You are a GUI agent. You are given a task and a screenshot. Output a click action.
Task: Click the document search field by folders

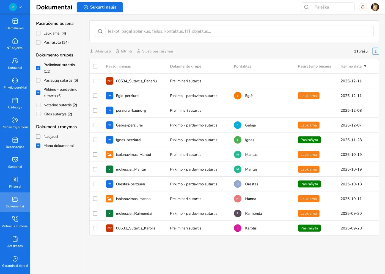239,31
